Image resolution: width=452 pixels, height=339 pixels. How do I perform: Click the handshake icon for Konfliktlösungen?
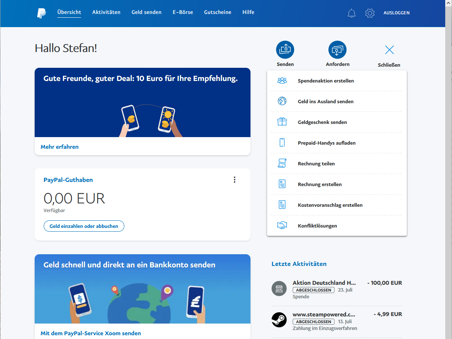pos(282,225)
